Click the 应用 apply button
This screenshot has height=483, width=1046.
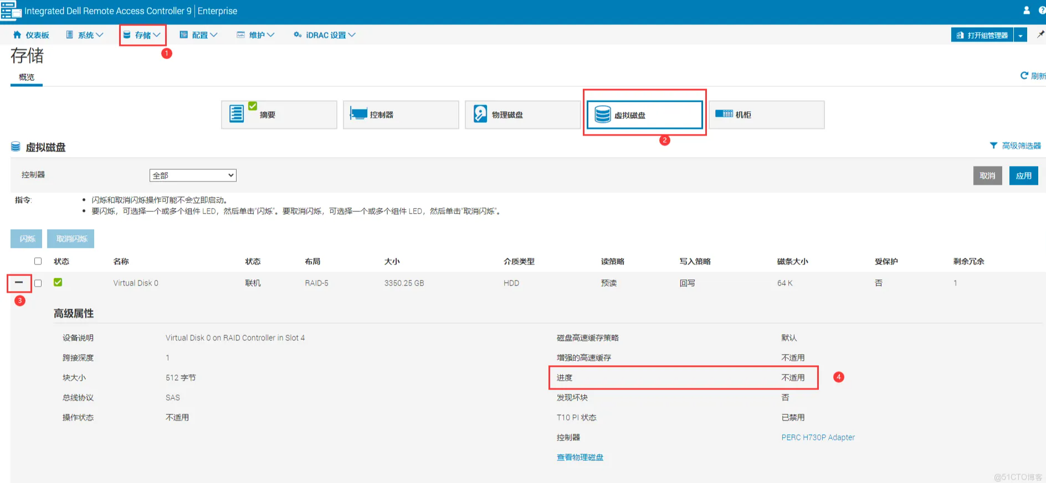[1023, 175]
